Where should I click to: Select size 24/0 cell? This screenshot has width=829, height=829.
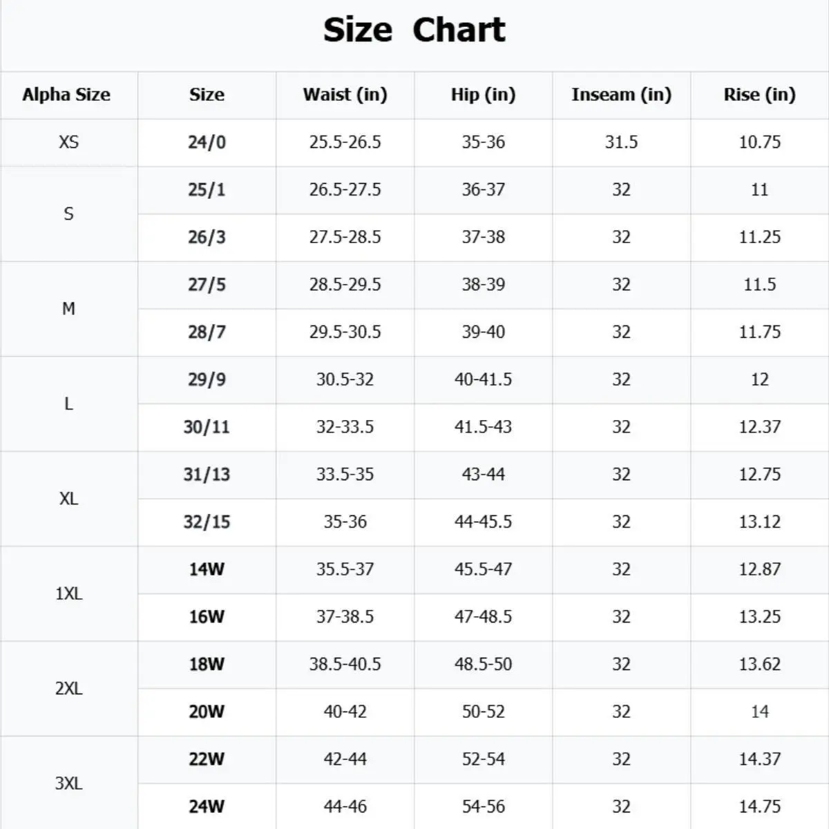click(207, 142)
